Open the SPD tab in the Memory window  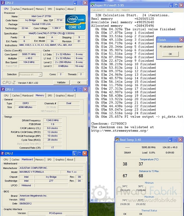(50, 95)
